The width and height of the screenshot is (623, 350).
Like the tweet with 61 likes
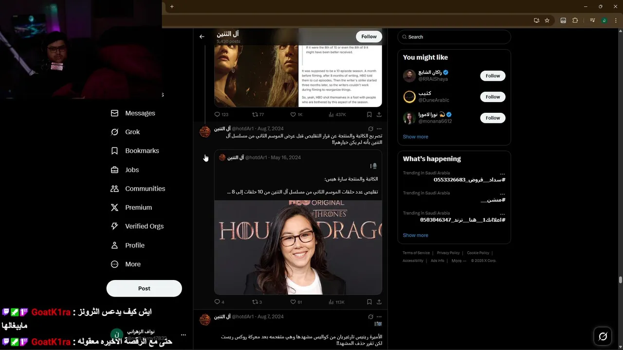pos(296,302)
